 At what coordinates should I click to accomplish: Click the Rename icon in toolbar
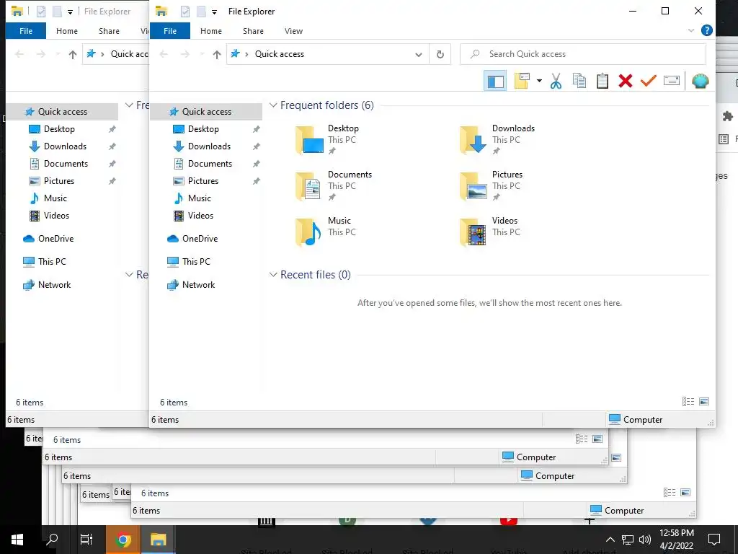[x=671, y=81]
